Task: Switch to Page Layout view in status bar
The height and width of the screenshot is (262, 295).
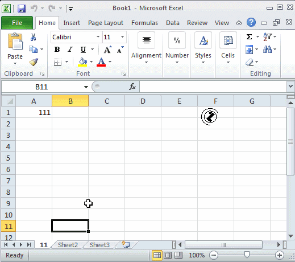Action: click(x=168, y=255)
